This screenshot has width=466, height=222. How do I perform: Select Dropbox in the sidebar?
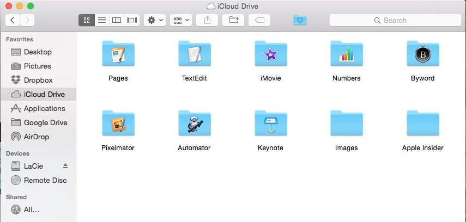click(38, 80)
